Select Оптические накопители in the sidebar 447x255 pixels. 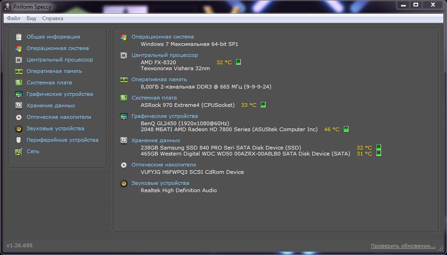point(59,117)
